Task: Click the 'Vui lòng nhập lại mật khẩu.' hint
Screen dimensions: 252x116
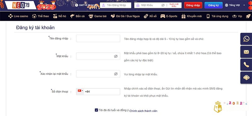Action: coord(141,74)
